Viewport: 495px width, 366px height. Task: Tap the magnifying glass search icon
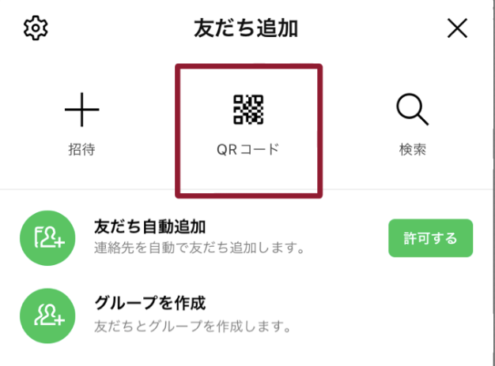click(412, 110)
